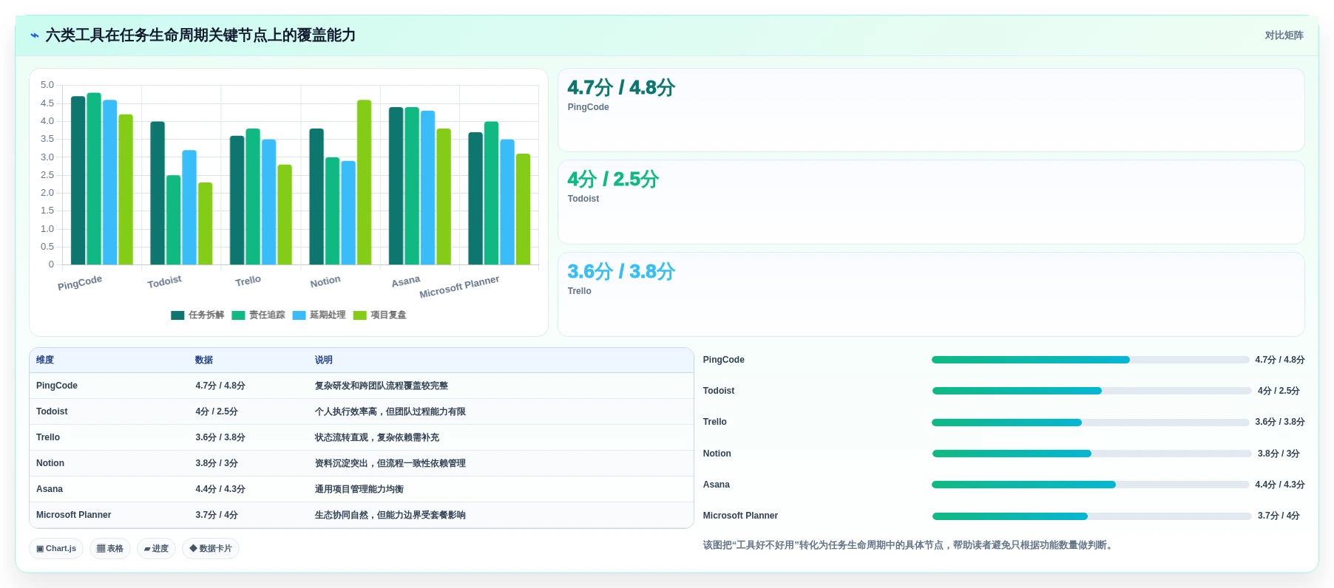Click the Asana label in progress list

pos(716,485)
